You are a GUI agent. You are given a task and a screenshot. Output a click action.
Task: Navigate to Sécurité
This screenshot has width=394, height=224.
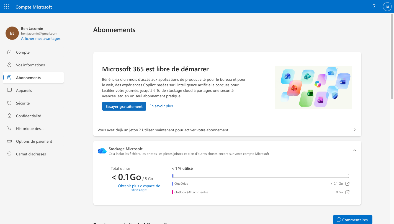33,103
